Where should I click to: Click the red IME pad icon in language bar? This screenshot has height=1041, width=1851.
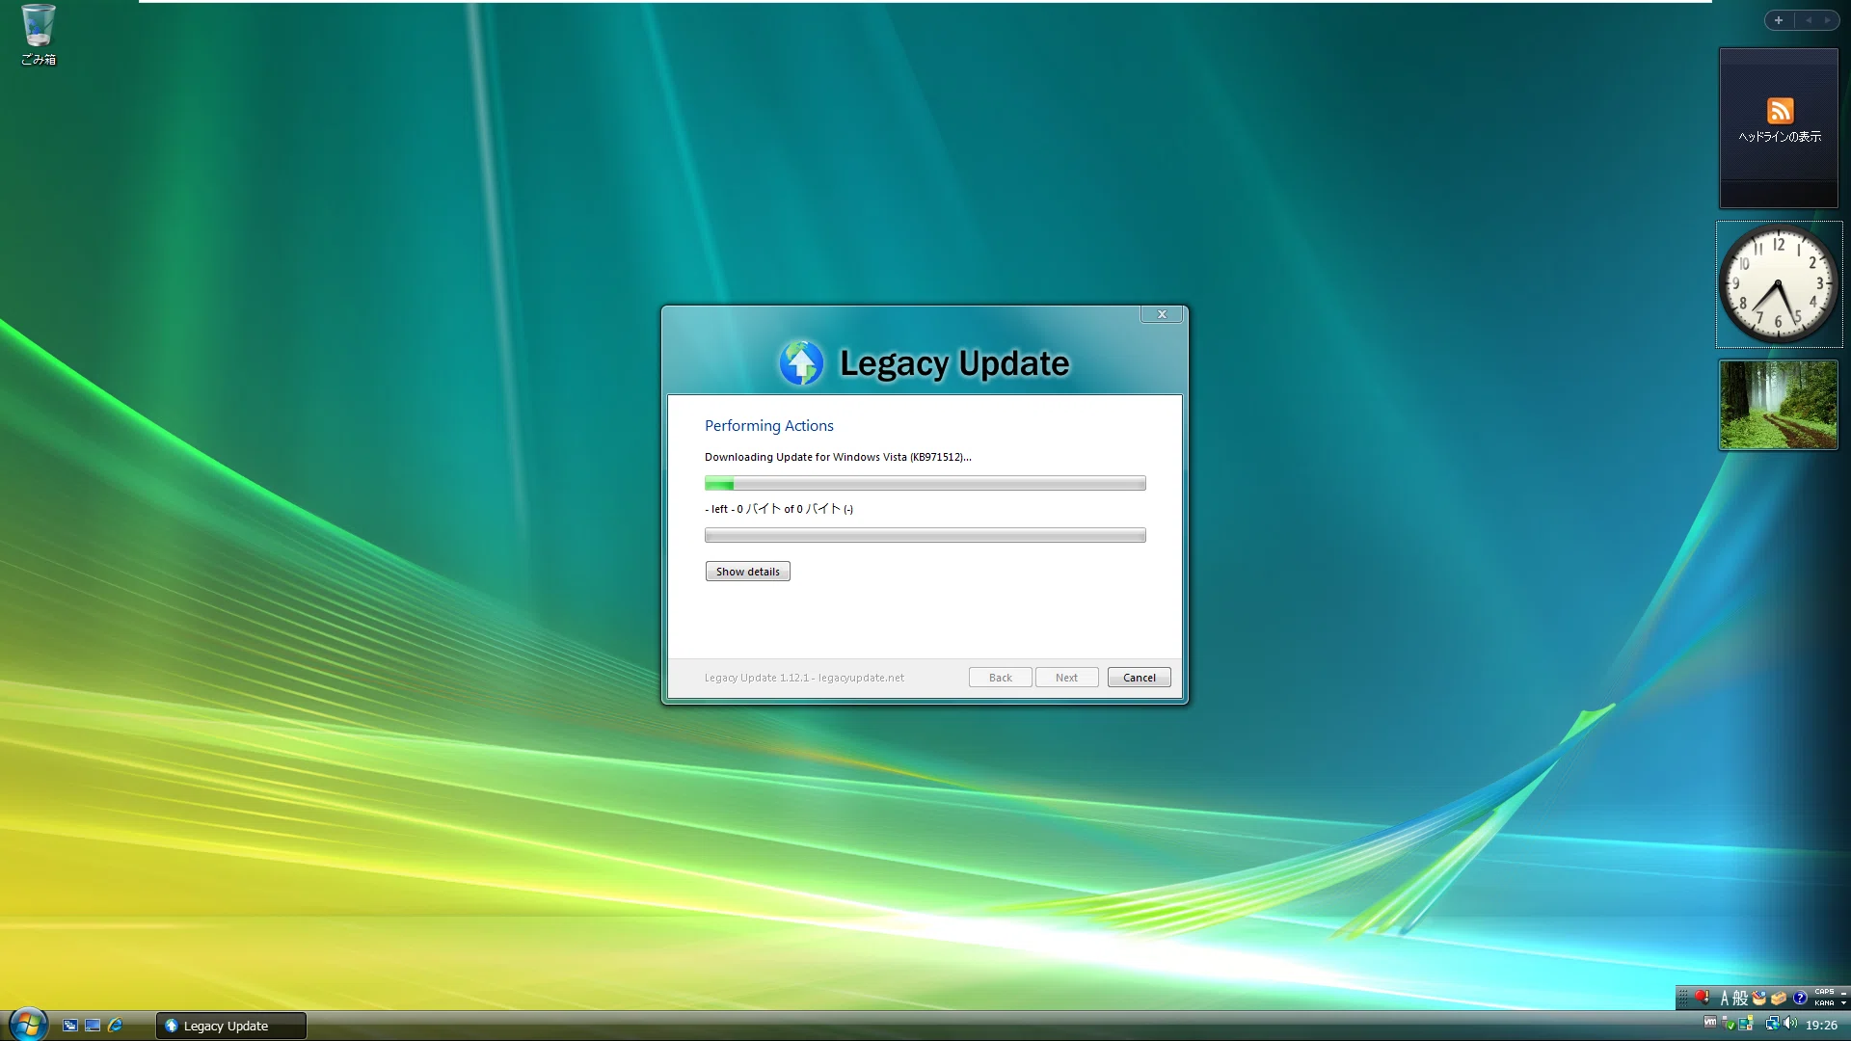pos(1702,998)
